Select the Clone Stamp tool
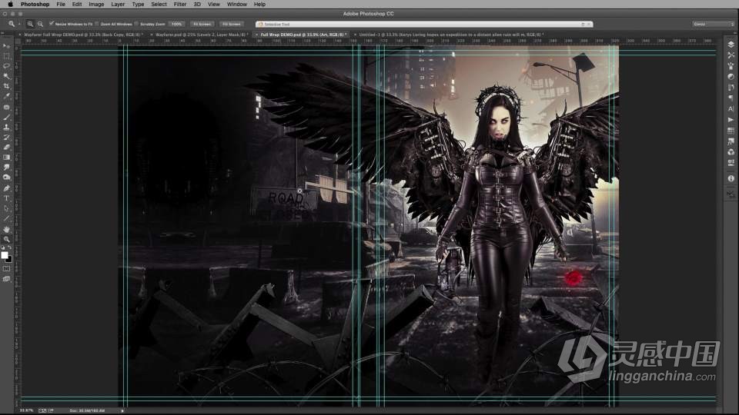The width and height of the screenshot is (739, 415). tap(7, 127)
